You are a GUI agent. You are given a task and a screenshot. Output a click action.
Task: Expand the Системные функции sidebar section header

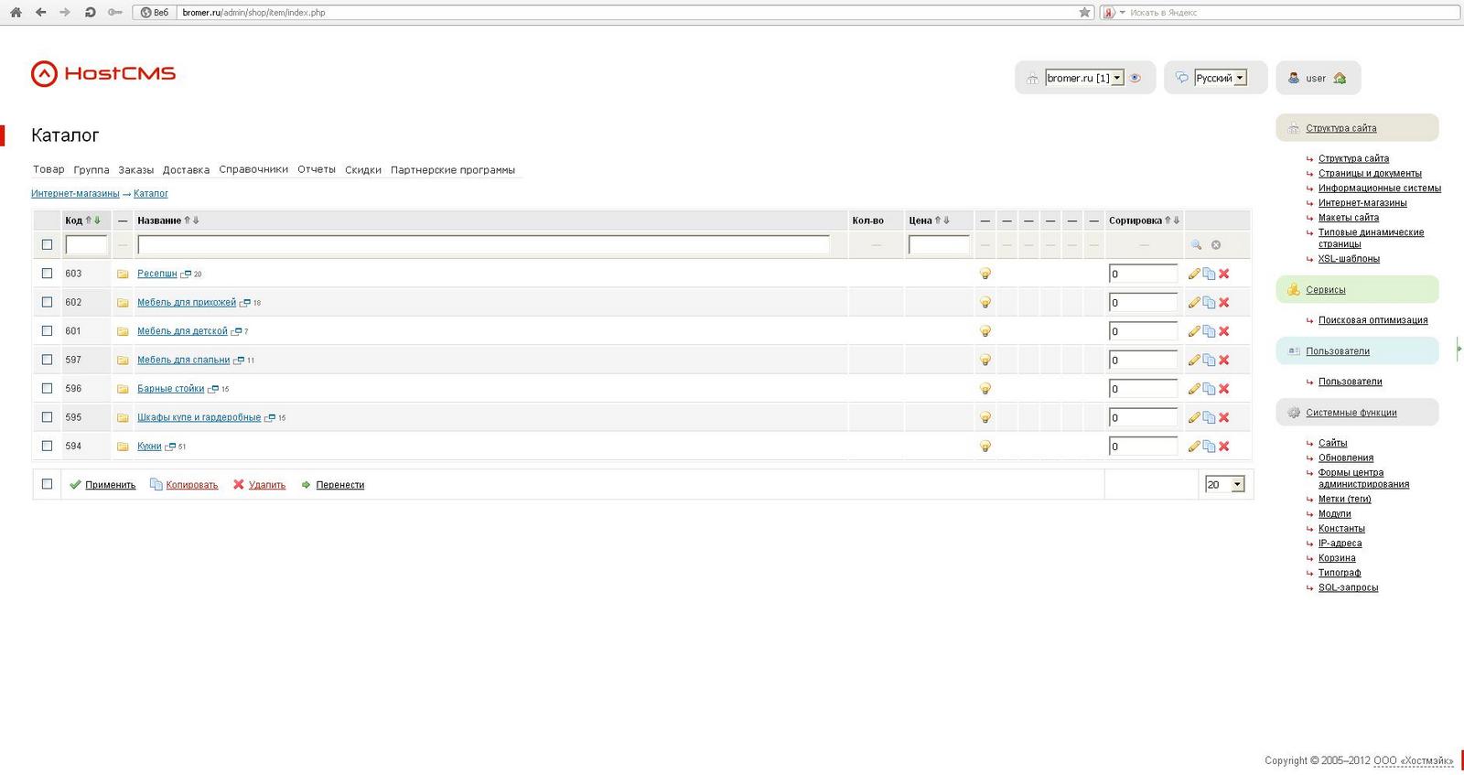pos(1357,413)
